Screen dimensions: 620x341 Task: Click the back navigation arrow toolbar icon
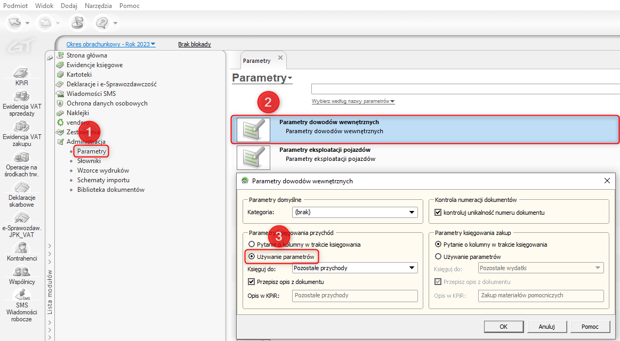[15, 23]
